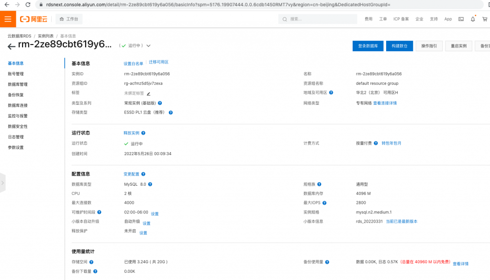Open the notifications bell
490x280 pixels.
point(473,19)
